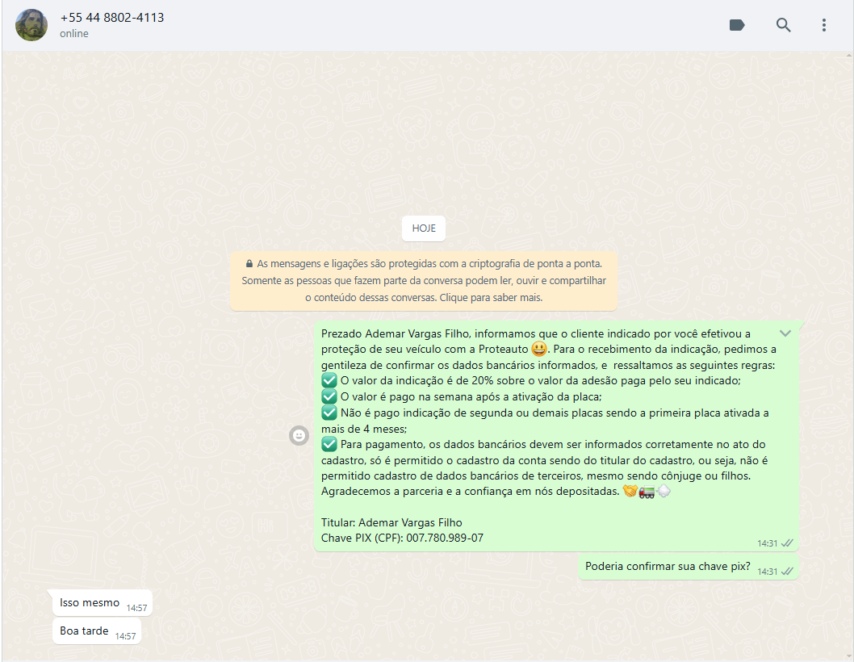This screenshot has width=854, height=662.
Task: Expand the long message's options chevron
Action: click(x=785, y=333)
